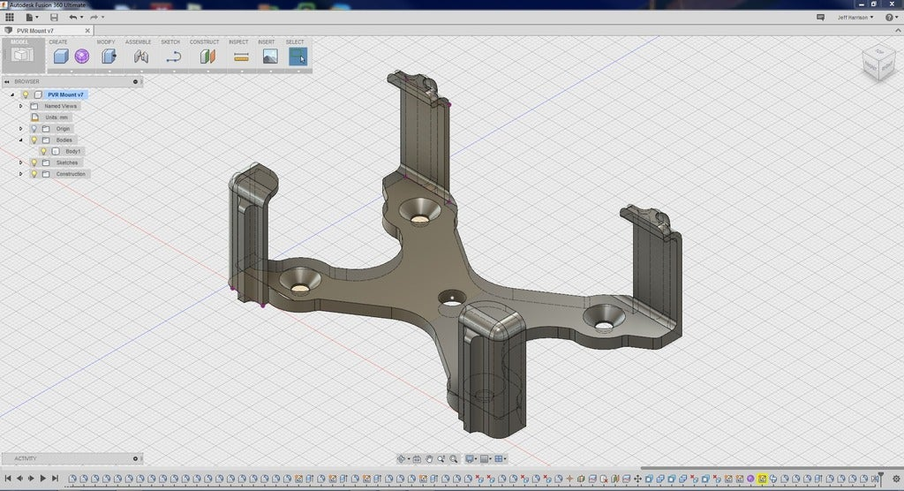Open the Assemble joint tool icon

(141, 57)
